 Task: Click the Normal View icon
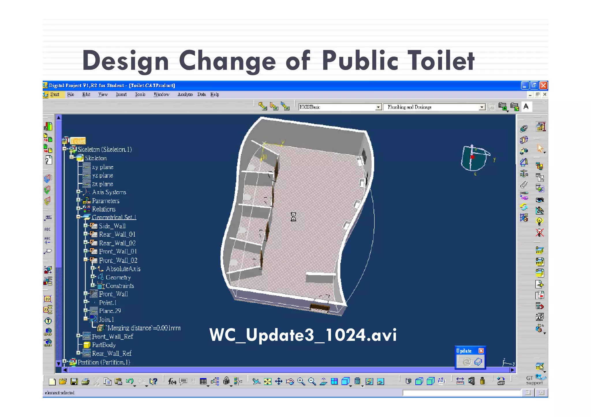(x=323, y=382)
